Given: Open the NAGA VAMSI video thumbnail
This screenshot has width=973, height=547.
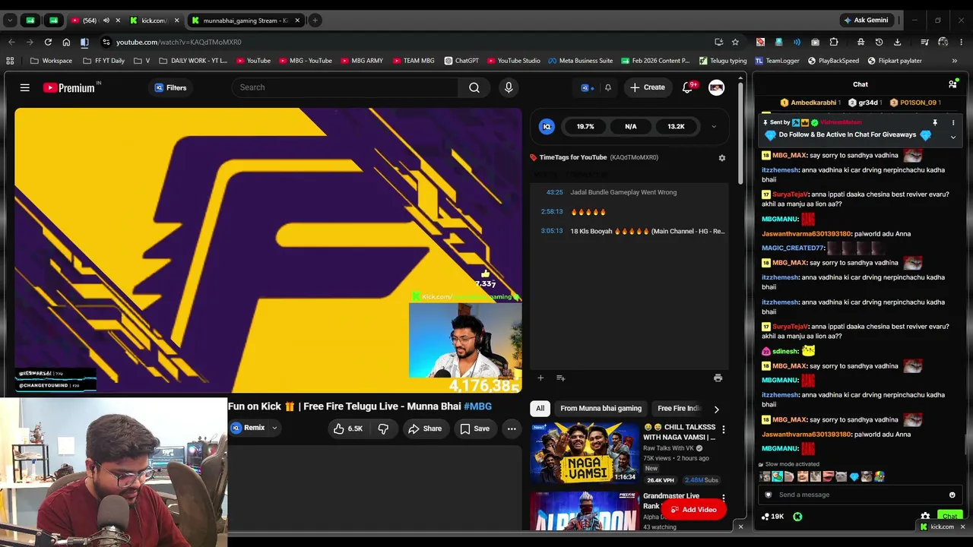Looking at the screenshot, I should [585, 453].
